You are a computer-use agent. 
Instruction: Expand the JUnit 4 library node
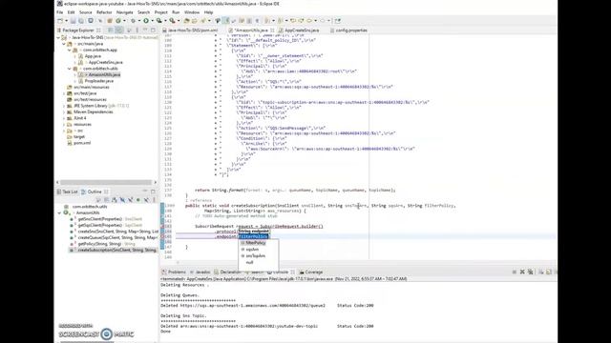click(64, 118)
